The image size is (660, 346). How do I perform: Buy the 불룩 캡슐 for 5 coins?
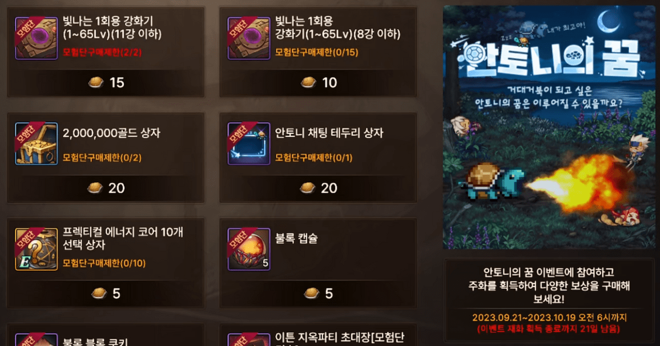[x=318, y=294]
